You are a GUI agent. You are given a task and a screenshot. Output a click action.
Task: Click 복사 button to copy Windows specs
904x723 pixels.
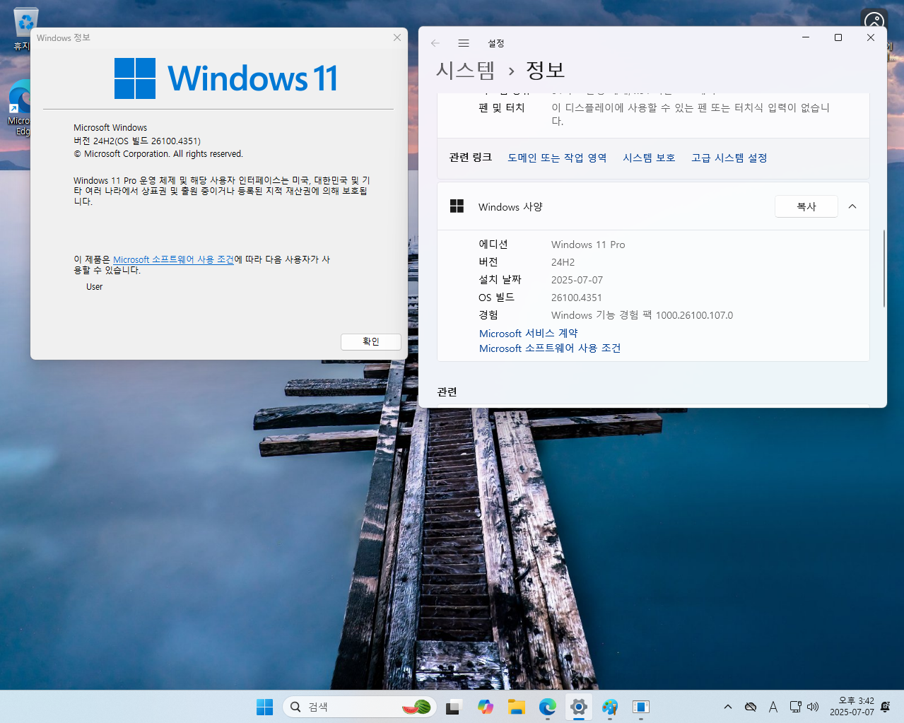(x=806, y=206)
